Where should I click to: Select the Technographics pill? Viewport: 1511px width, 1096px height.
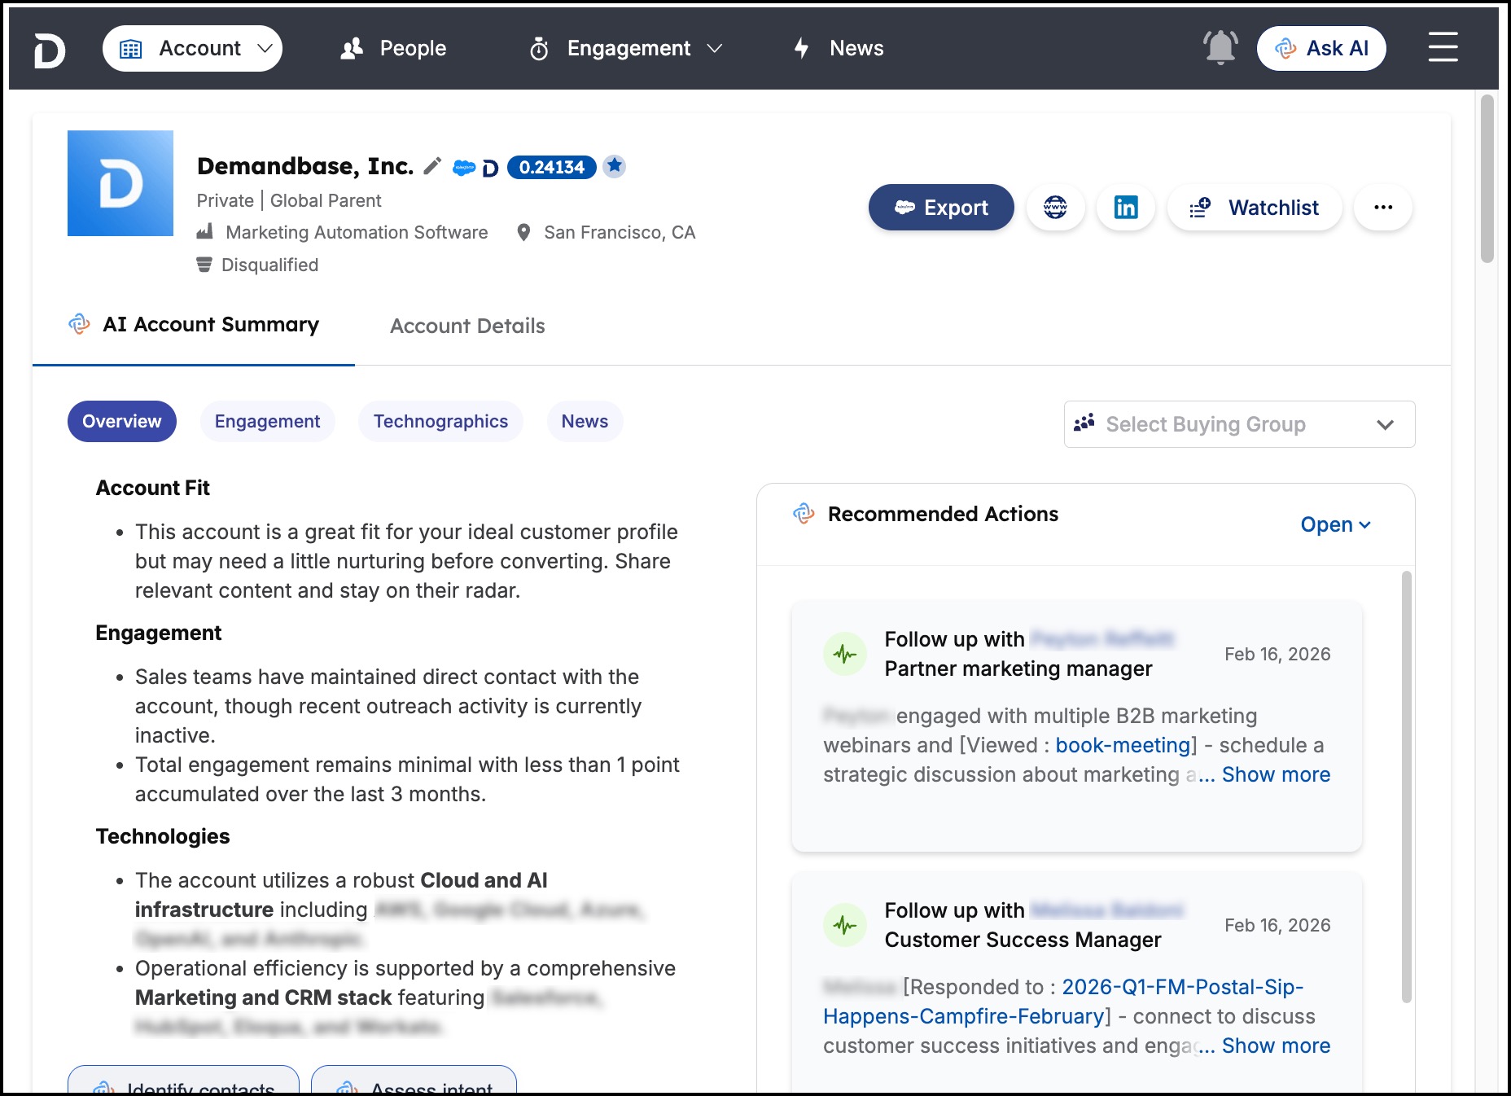click(x=440, y=421)
